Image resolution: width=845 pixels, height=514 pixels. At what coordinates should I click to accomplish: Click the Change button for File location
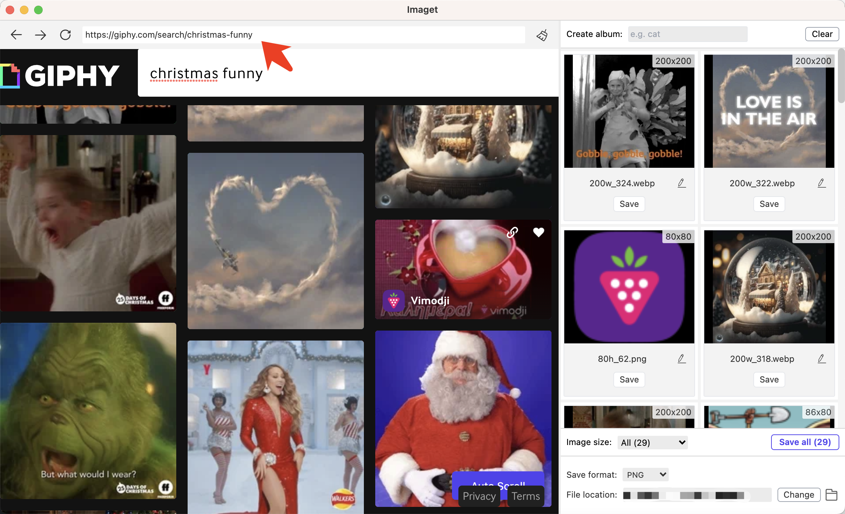[798, 495]
